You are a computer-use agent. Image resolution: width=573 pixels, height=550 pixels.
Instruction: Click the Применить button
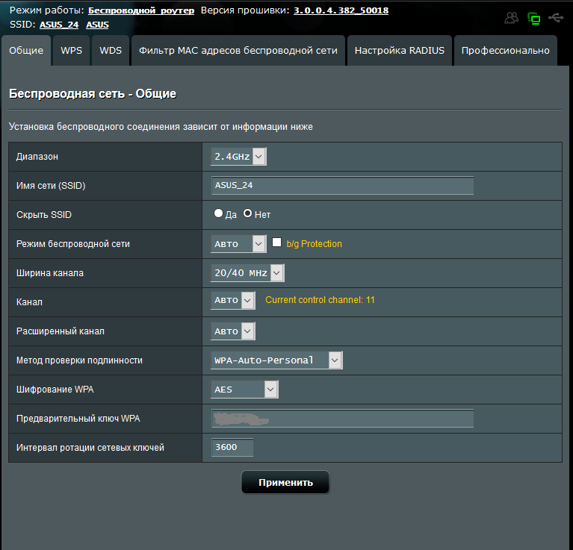[285, 483]
